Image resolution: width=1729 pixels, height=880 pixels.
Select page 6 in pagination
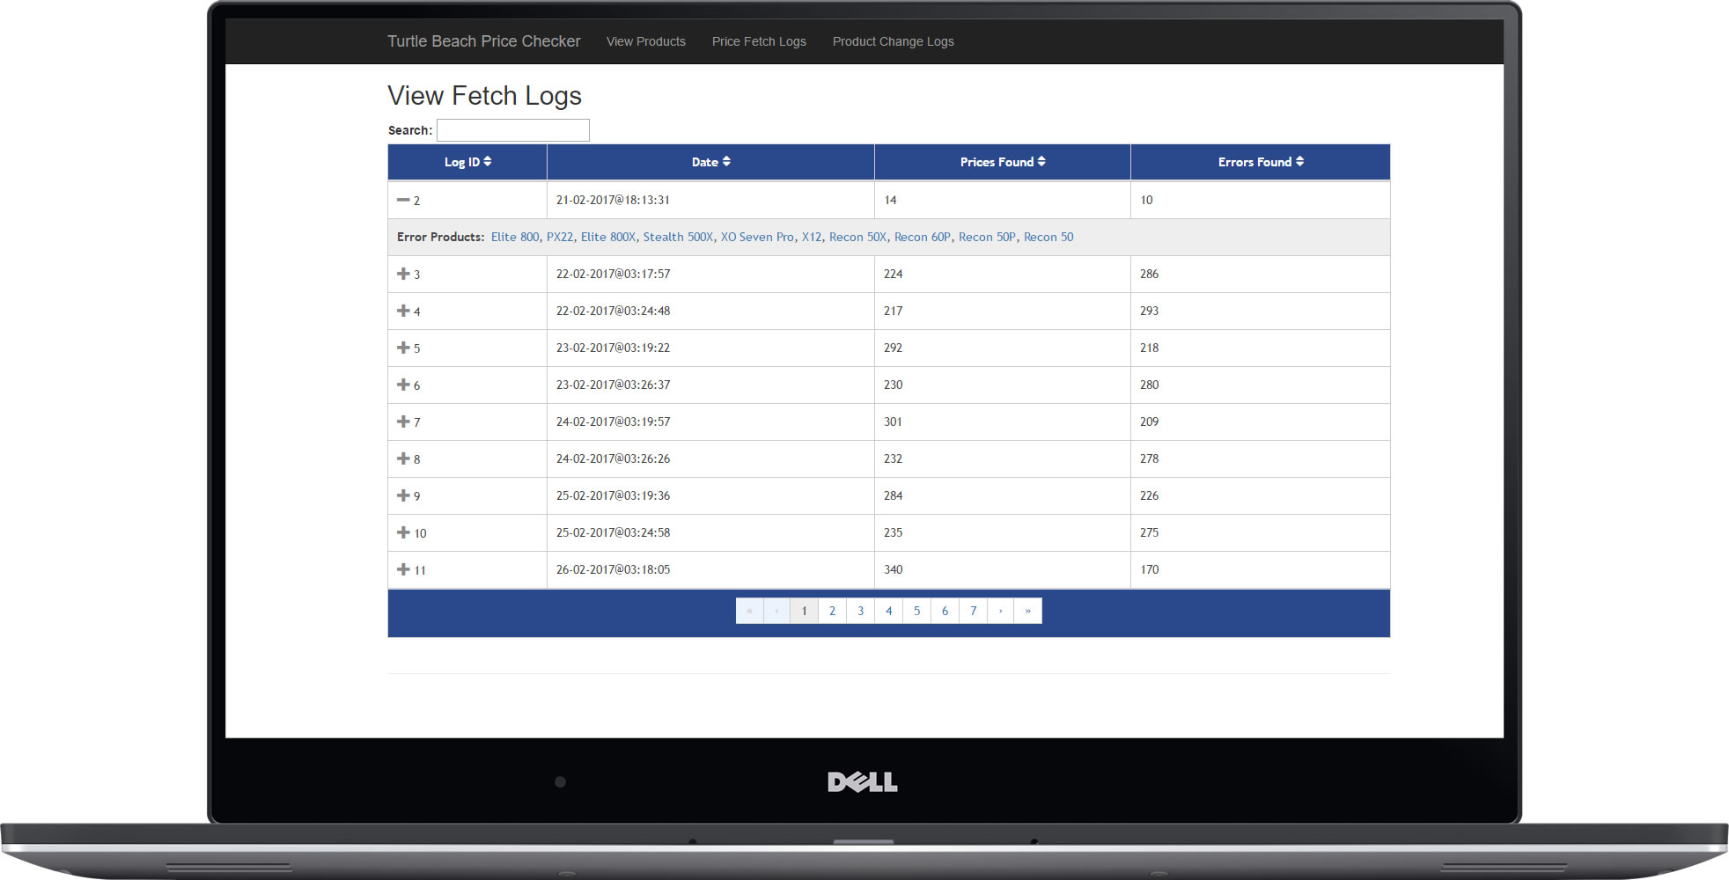[x=945, y=611]
